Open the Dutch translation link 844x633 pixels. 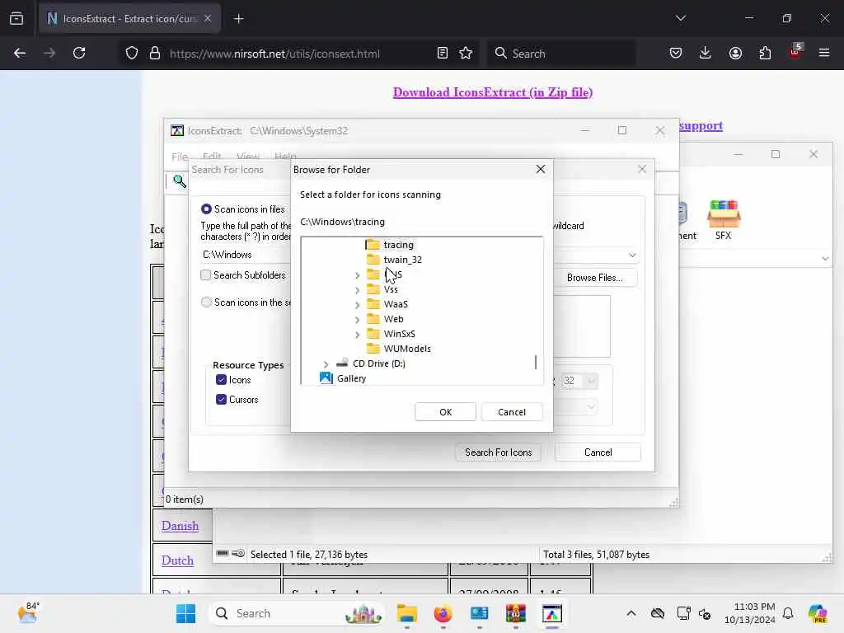click(x=177, y=560)
